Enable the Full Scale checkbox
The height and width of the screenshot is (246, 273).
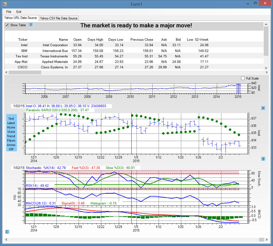click(243, 78)
